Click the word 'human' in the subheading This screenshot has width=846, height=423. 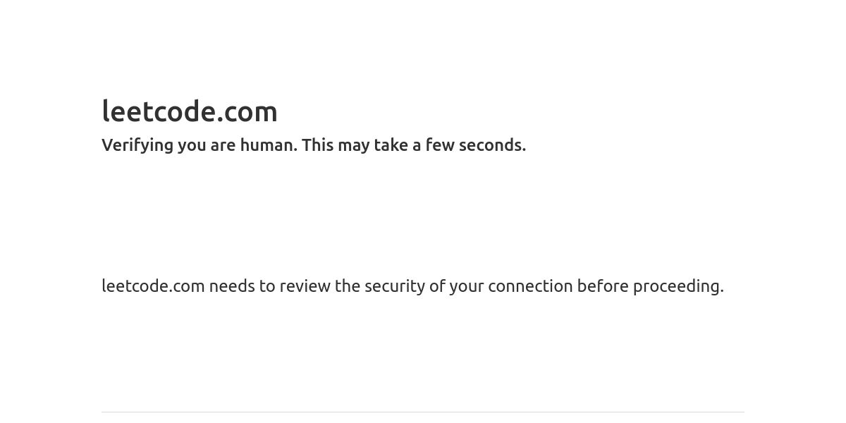(x=268, y=145)
